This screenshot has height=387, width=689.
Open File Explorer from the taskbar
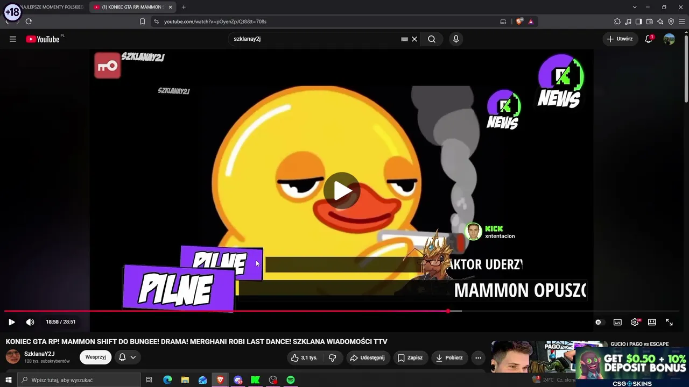click(x=185, y=380)
